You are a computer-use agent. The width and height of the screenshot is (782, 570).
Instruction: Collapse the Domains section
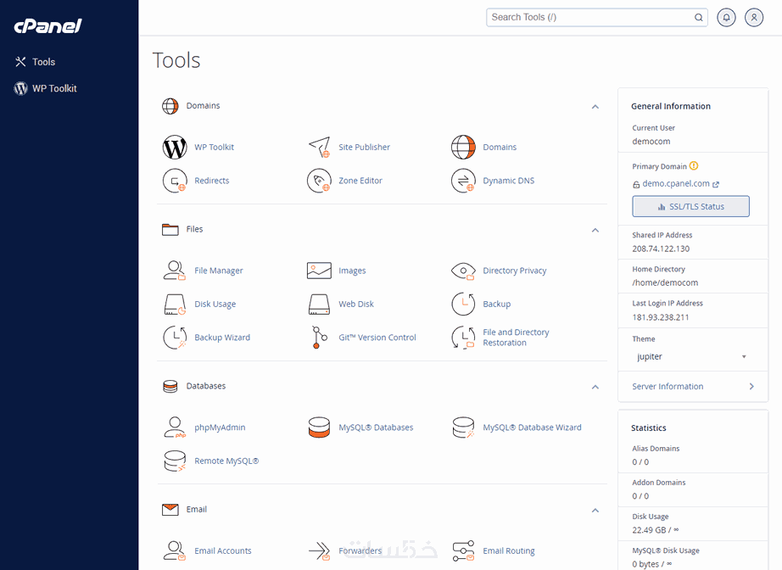[595, 107]
